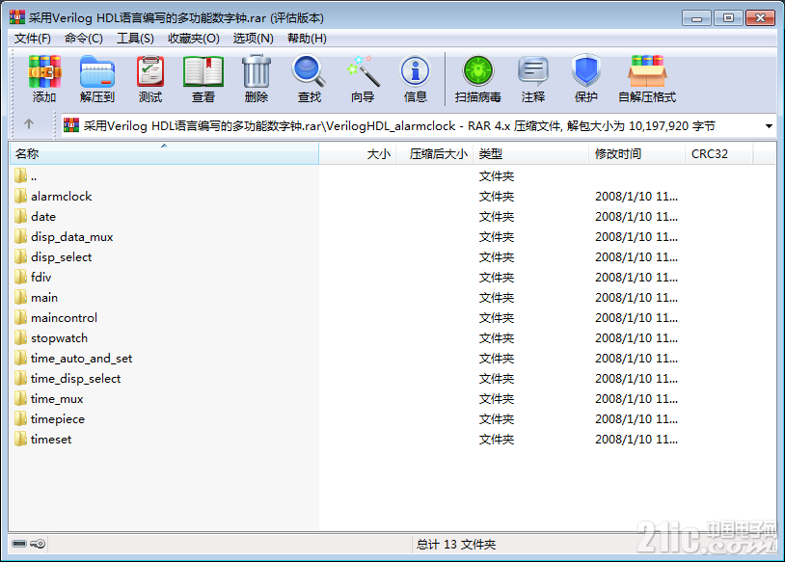Viewport: 785px width, 562px height.
Task: Close the WinRAR window
Action: pos(761,18)
